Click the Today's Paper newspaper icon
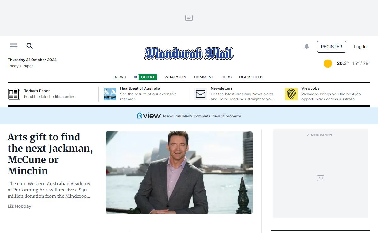 (x=14, y=94)
